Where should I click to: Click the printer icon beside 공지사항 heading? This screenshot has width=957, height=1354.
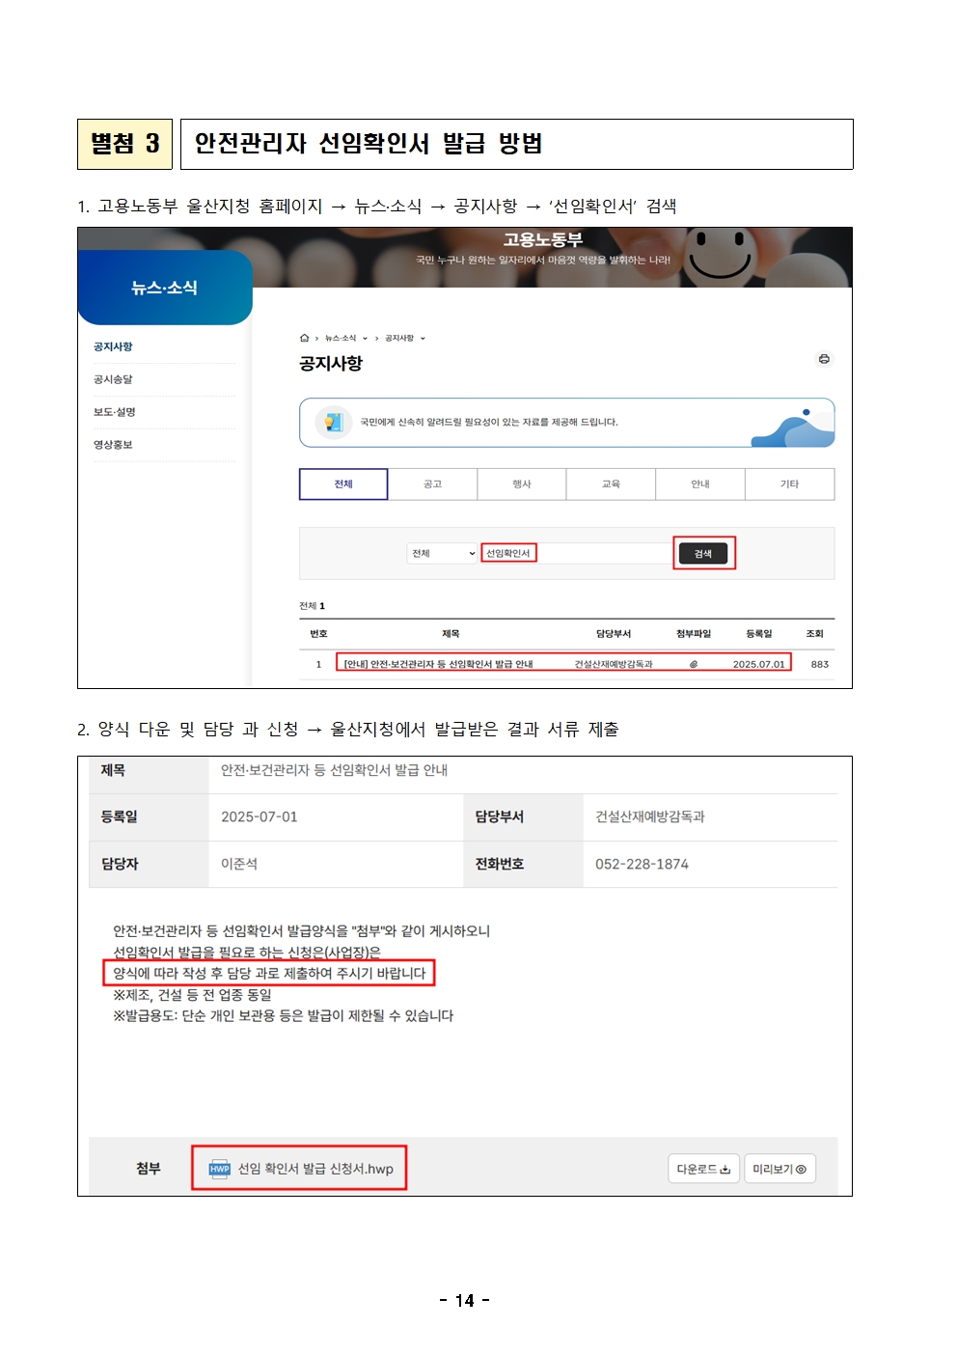click(x=824, y=359)
